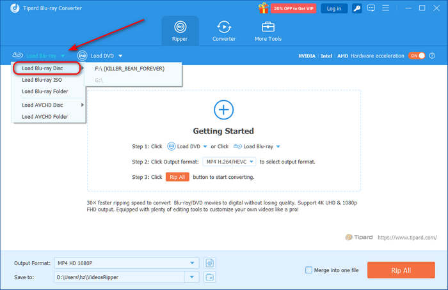Open the tipard.com website link
Screen dimensions: 448x290
click(407, 237)
